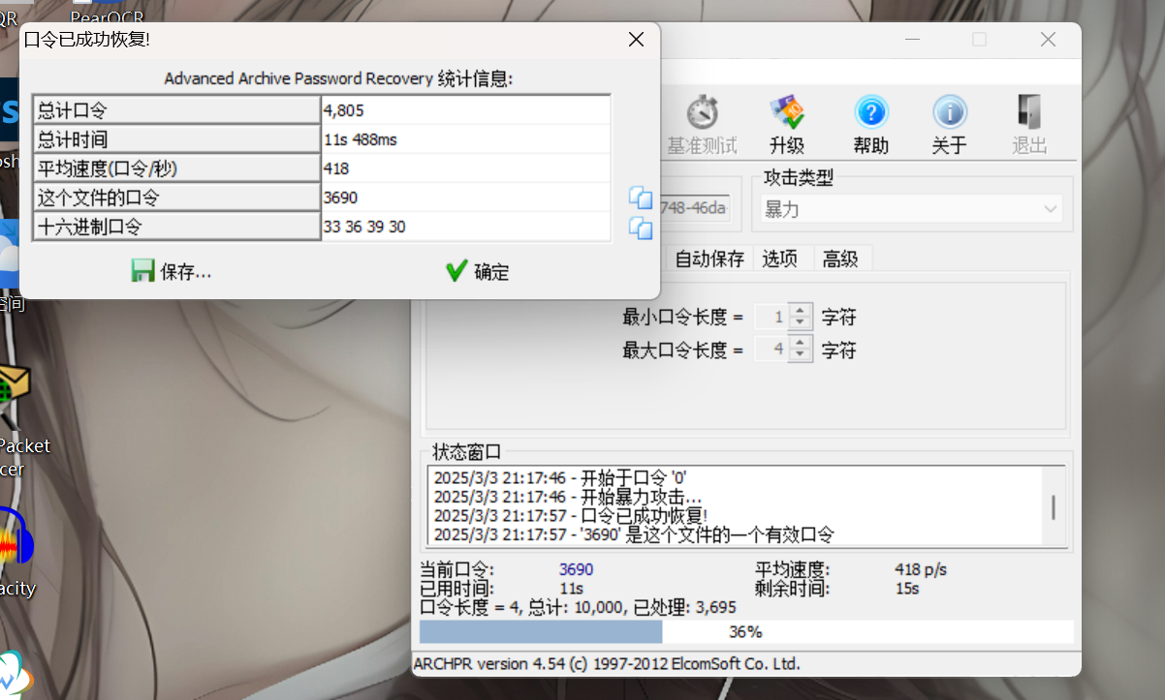Viewport: 1165px width, 700px height.
Task: Click the remaining time value 15s
Action: 906,588
